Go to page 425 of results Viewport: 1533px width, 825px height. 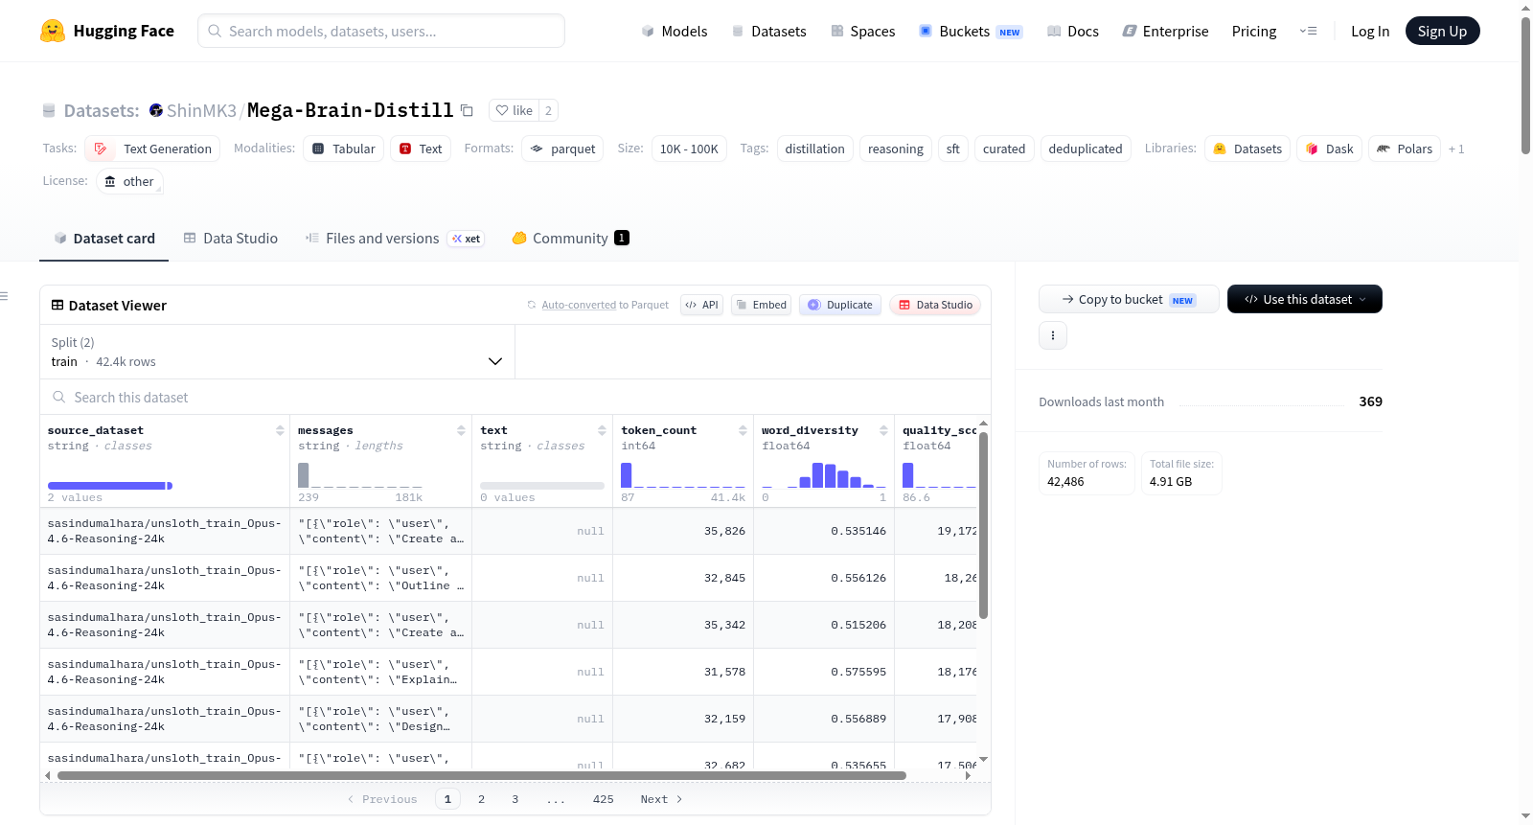coord(604,799)
